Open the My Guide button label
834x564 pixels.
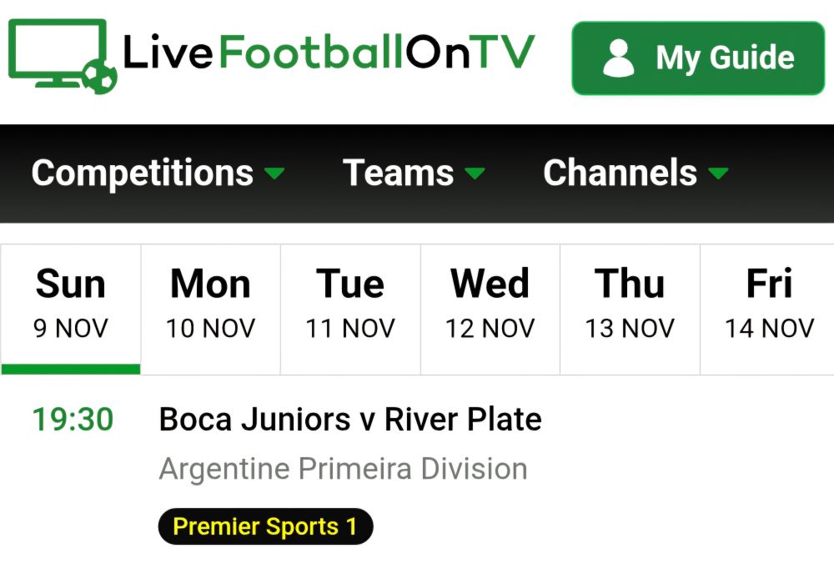point(725,58)
